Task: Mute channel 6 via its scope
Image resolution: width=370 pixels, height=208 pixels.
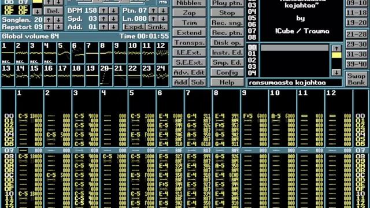Action: [78, 53]
